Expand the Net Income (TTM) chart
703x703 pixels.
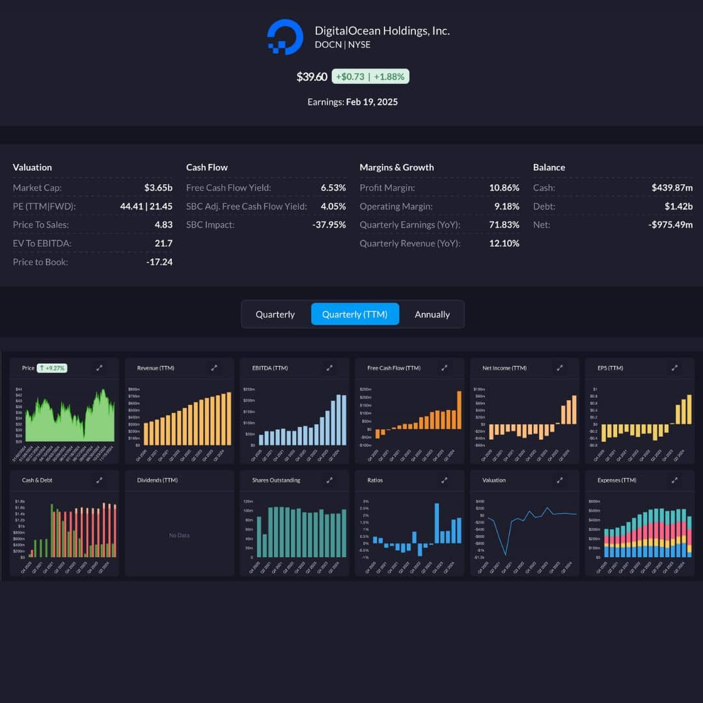point(560,368)
